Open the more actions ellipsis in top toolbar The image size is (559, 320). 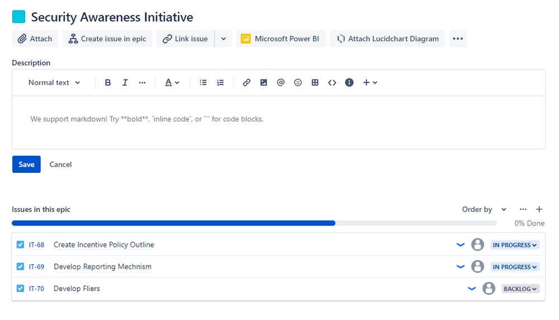click(x=458, y=39)
